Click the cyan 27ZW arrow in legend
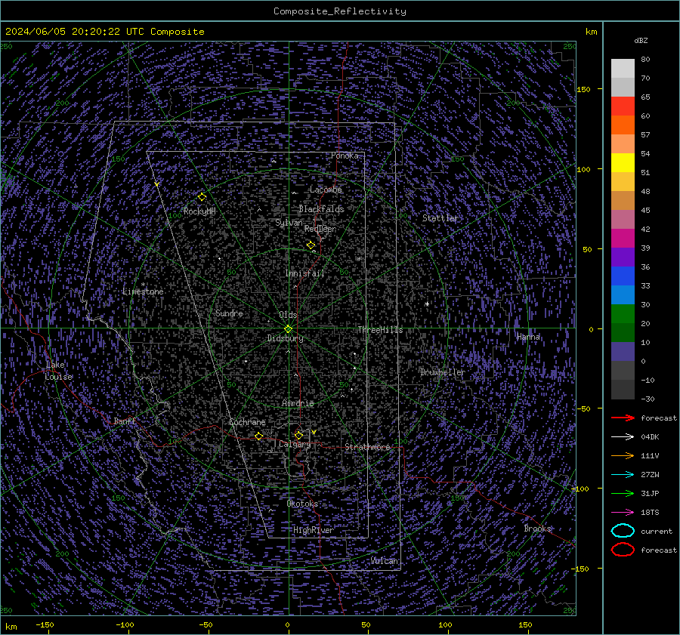Image resolution: width=680 pixels, height=635 pixels. [x=623, y=475]
